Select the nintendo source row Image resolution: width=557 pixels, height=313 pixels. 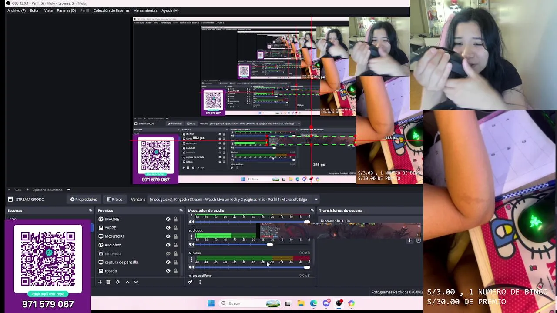[138, 253]
